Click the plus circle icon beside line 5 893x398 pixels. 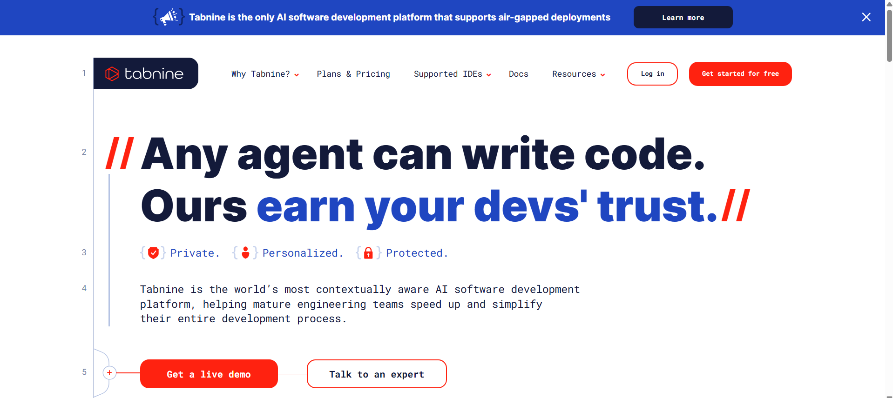point(109,372)
